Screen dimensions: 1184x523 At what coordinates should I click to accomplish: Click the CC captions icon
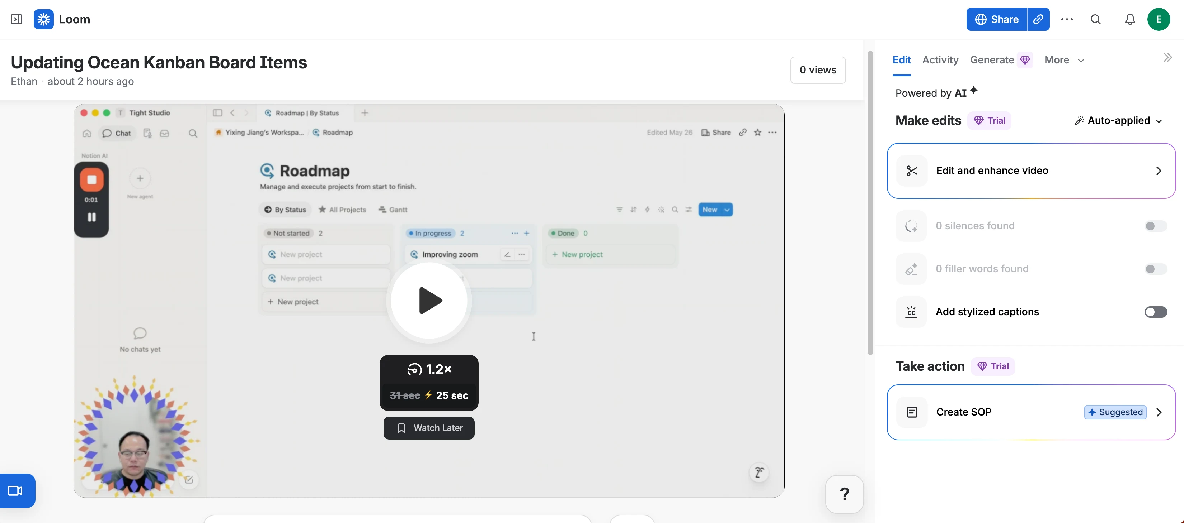[x=911, y=312]
